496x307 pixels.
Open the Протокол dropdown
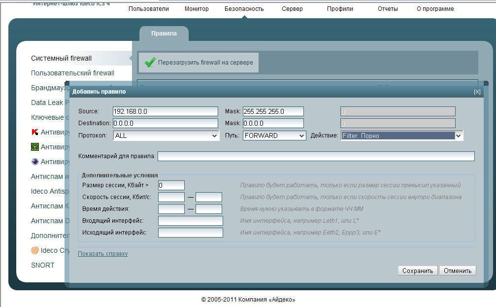point(166,136)
